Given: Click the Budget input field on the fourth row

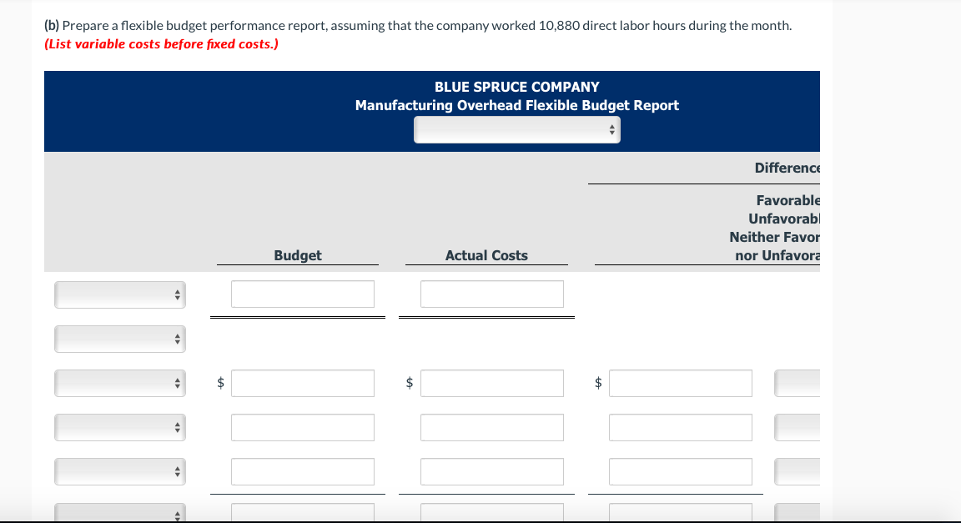Looking at the screenshot, I should coord(302,427).
